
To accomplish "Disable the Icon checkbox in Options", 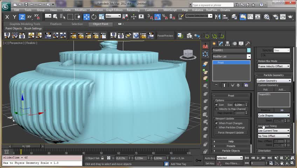I will pos(216,105).
